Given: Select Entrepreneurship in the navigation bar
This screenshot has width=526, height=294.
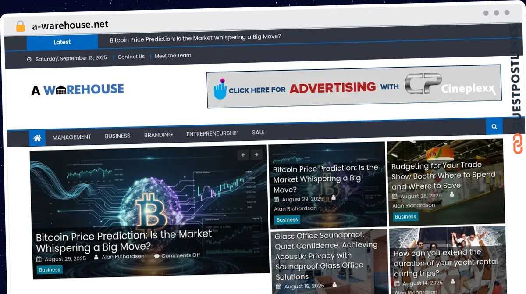Looking at the screenshot, I should pyautogui.click(x=212, y=133).
